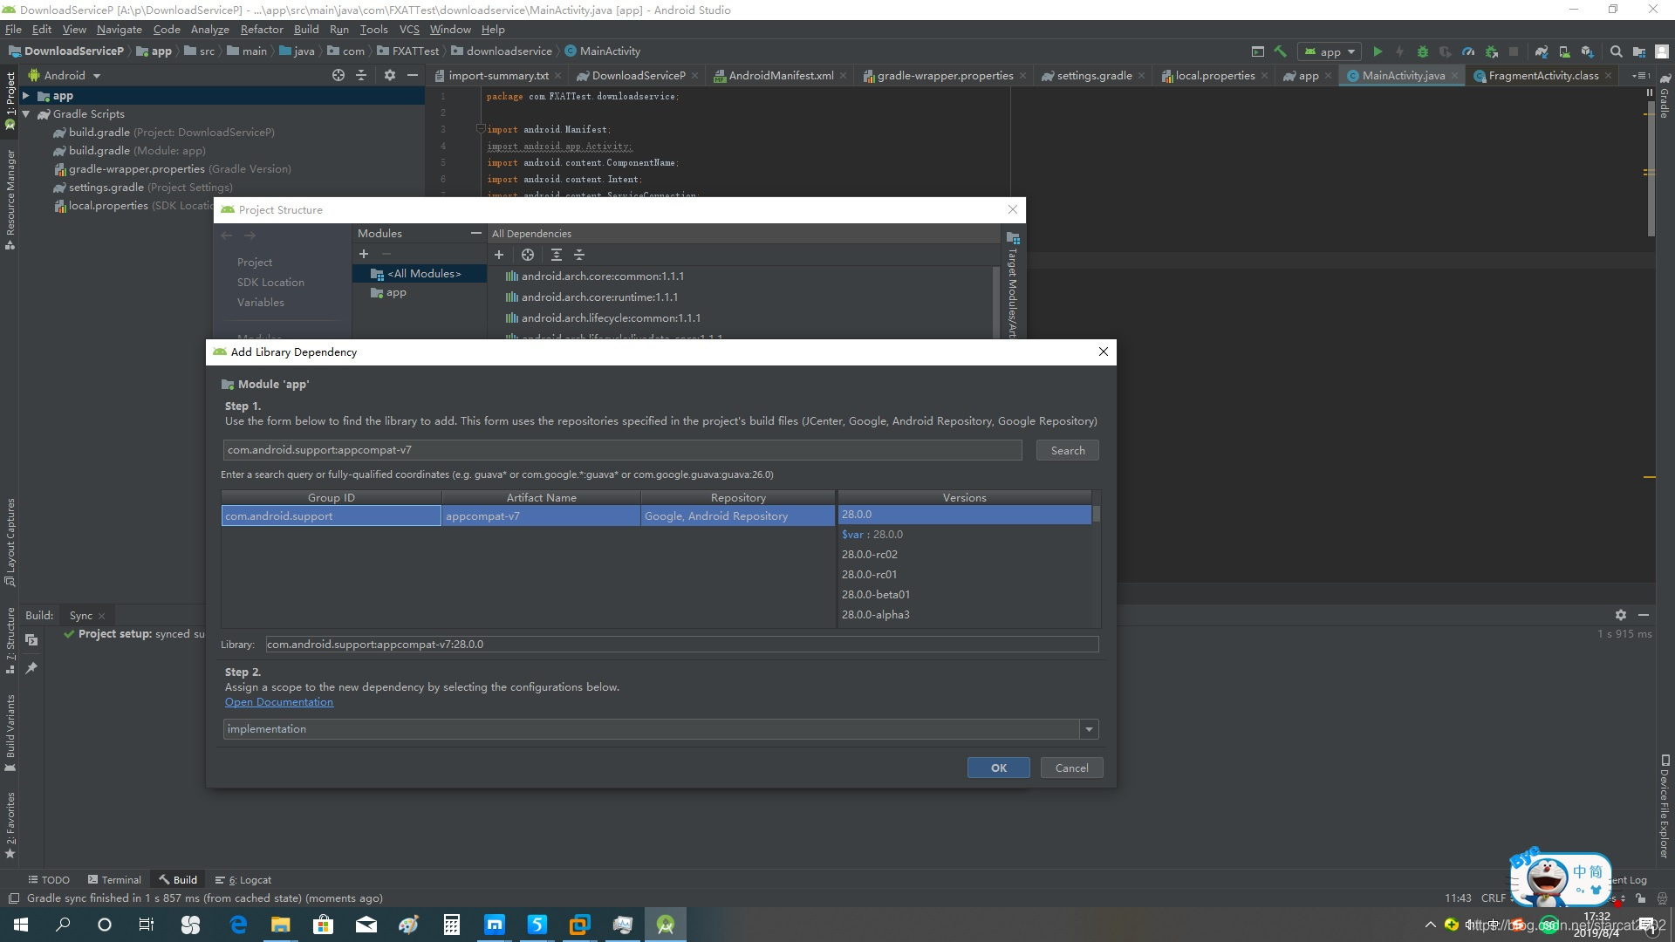Start debugging with the bug icon
The width and height of the screenshot is (1675, 942).
click(x=1423, y=51)
